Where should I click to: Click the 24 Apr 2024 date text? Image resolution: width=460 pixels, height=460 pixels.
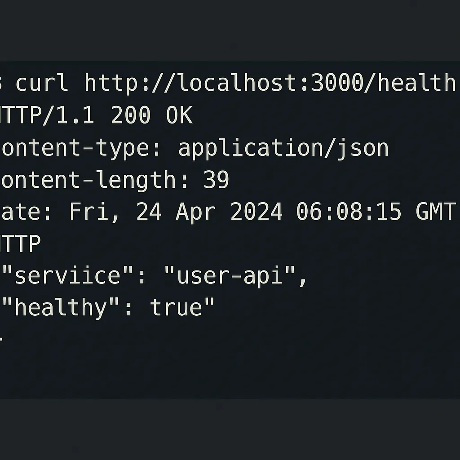209,212
